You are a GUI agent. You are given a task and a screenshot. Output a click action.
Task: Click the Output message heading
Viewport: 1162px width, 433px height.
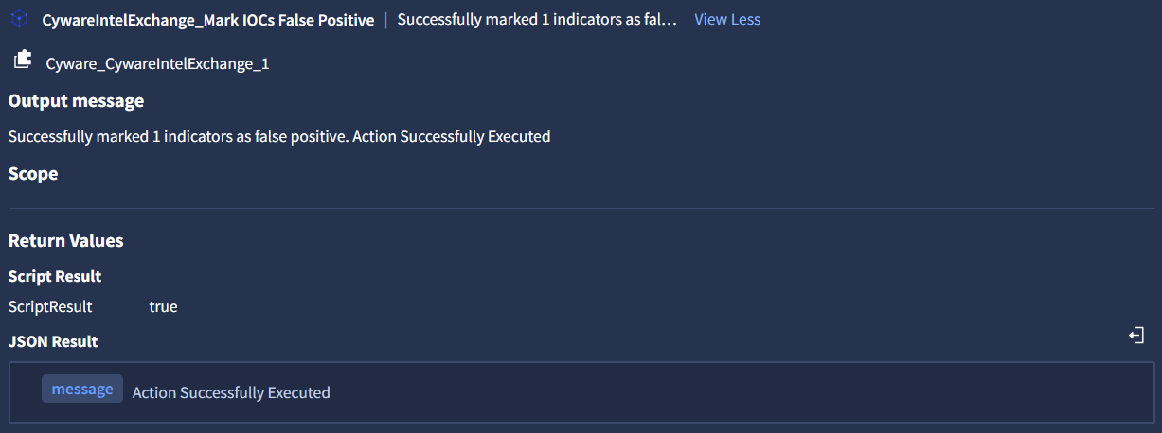pyautogui.click(x=76, y=101)
